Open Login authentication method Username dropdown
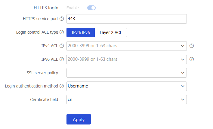The image size is (213, 129). click(126, 86)
